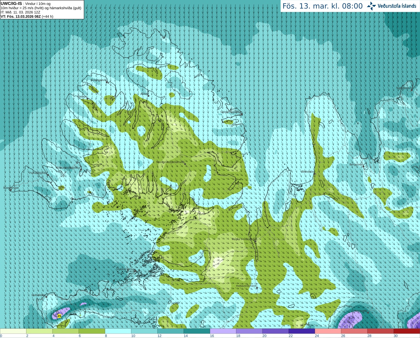Select the Bjargtangar station marker
Viewport: 420px width, 338px height.
[x=10, y=190]
